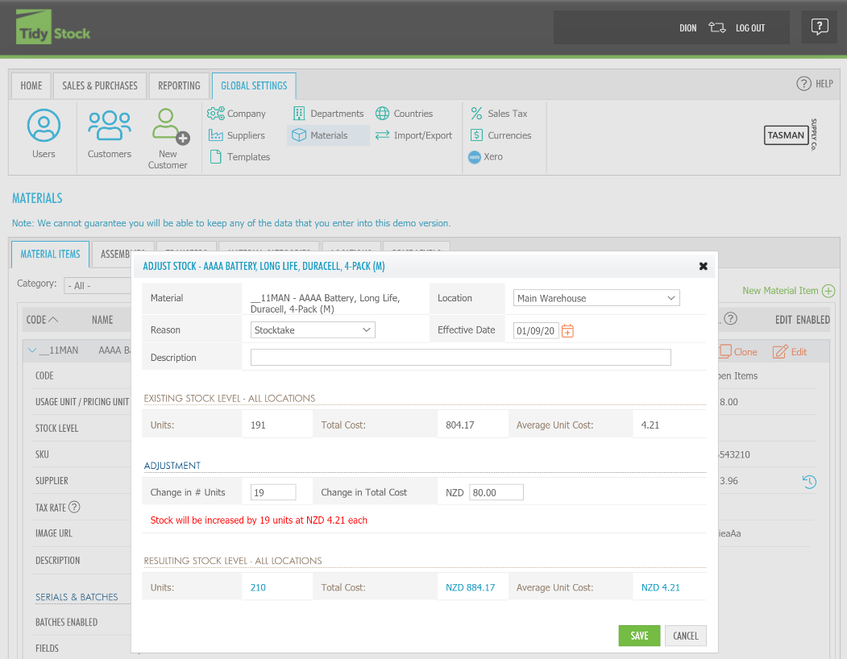This screenshot has height=659, width=847.
Task: Collapse the __11MAN material row chevron
Action: [32, 350]
